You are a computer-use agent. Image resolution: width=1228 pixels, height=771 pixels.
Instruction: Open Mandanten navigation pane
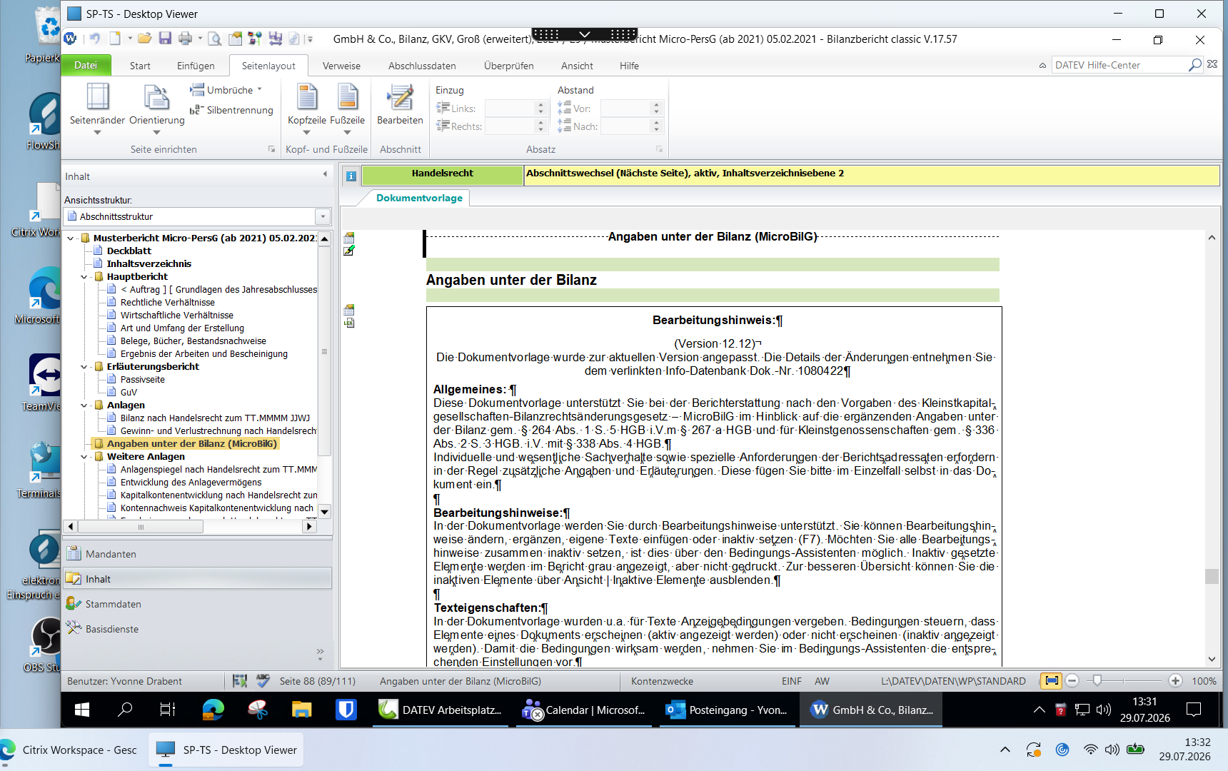pyautogui.click(x=197, y=554)
